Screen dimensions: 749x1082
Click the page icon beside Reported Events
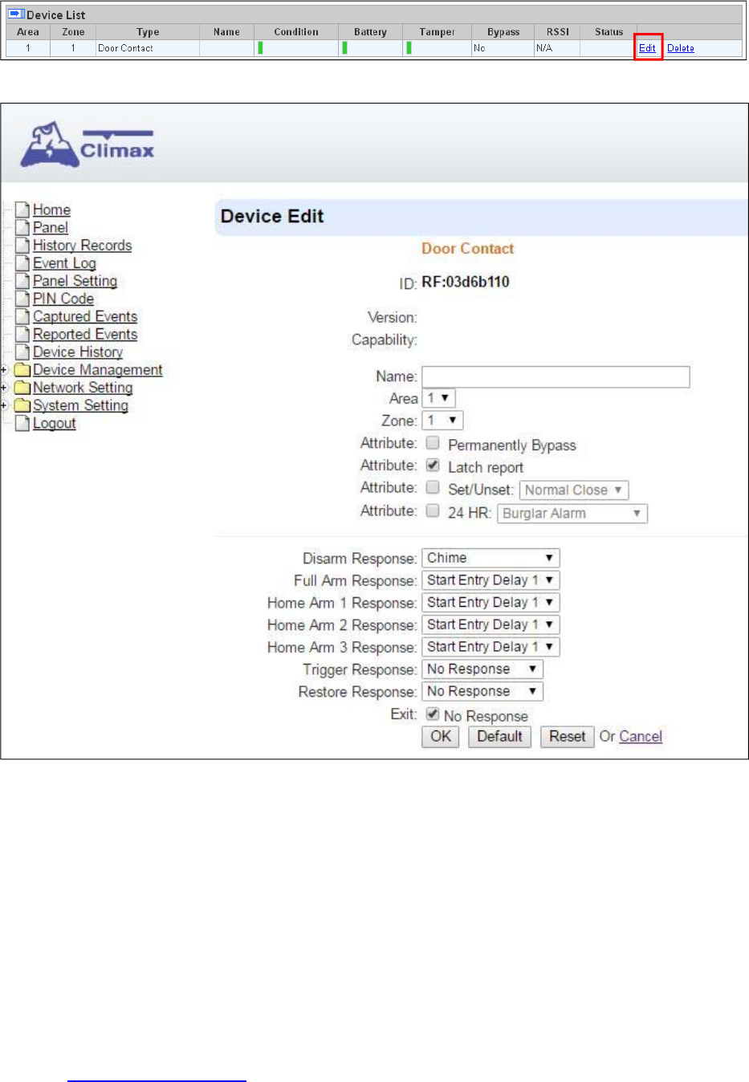[x=22, y=334]
